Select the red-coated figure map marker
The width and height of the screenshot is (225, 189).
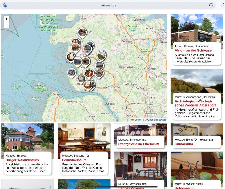click(x=89, y=73)
